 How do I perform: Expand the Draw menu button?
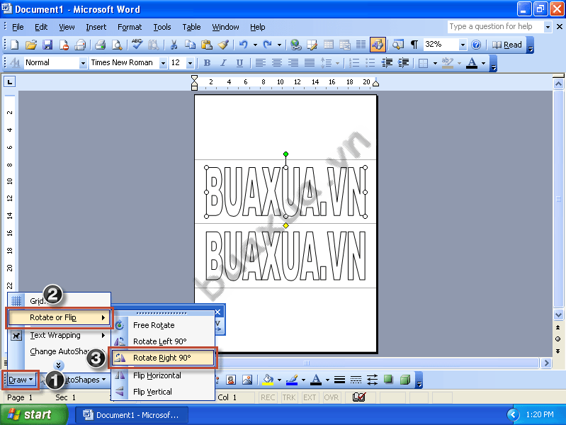point(21,380)
